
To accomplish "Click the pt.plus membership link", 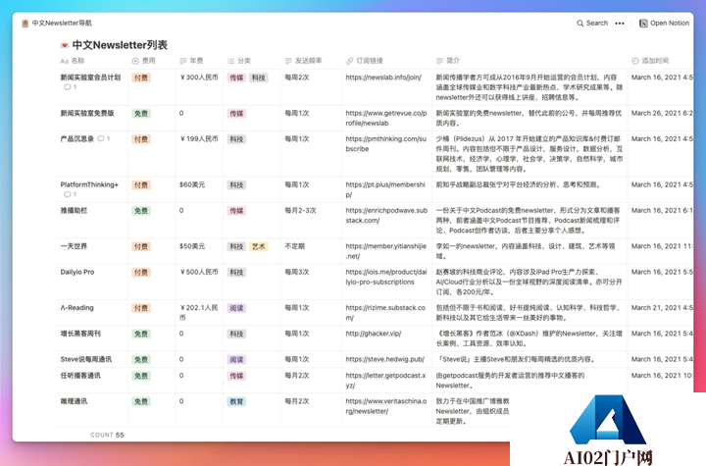I will (385, 189).
